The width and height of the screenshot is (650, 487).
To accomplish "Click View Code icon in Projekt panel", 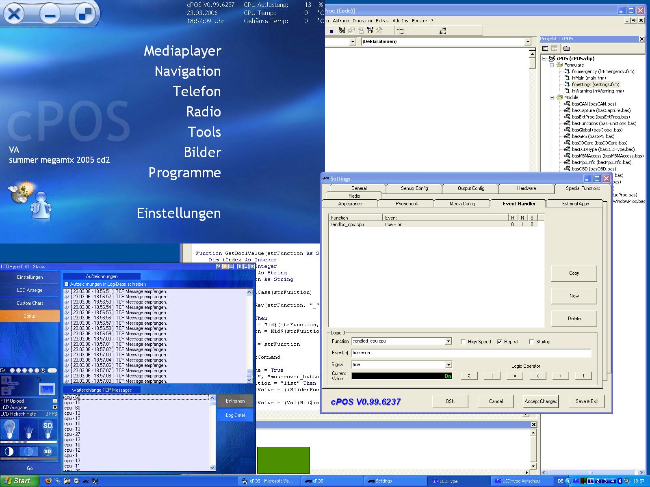I will (545, 48).
